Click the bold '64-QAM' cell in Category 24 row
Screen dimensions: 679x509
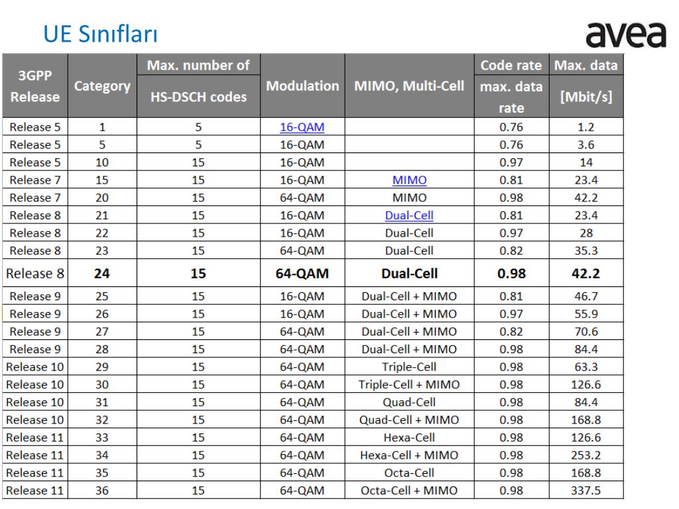tap(302, 274)
